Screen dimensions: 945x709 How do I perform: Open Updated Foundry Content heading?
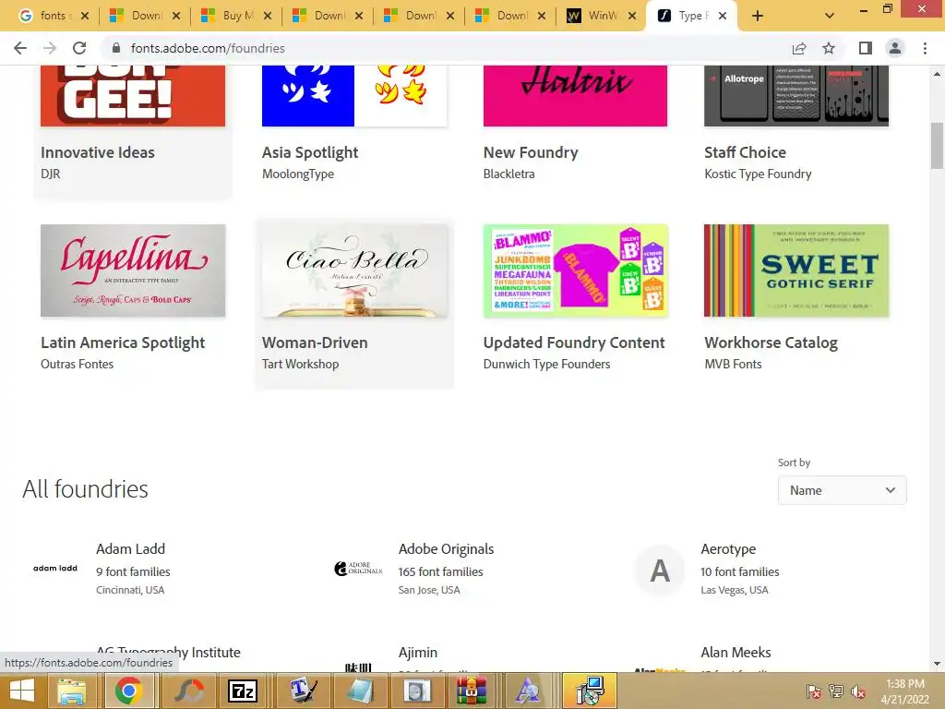[x=574, y=343]
